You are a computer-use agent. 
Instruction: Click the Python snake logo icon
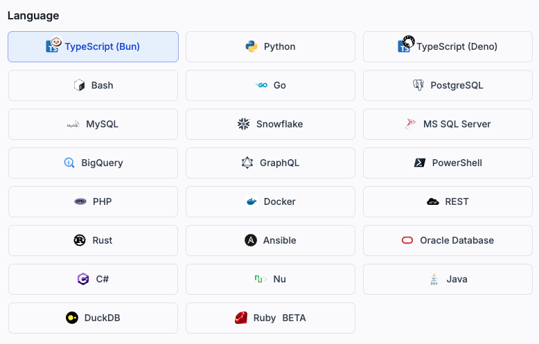pos(251,46)
